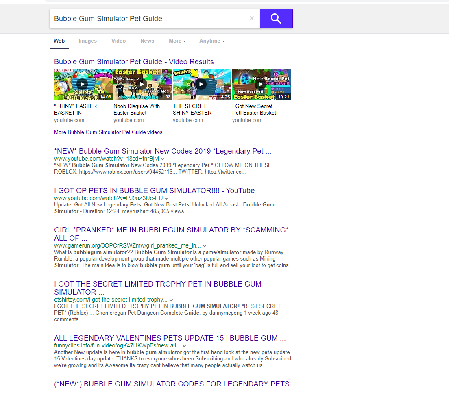Expand arrow beside youtube.com/watch?v=18cdHtnrBjM URL
The image size is (449, 393).
pyautogui.click(x=163, y=159)
